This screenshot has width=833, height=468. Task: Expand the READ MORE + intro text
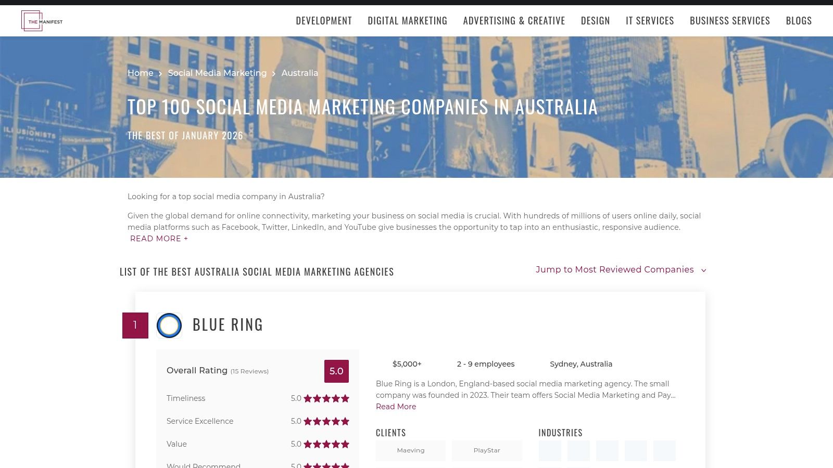[x=159, y=239]
